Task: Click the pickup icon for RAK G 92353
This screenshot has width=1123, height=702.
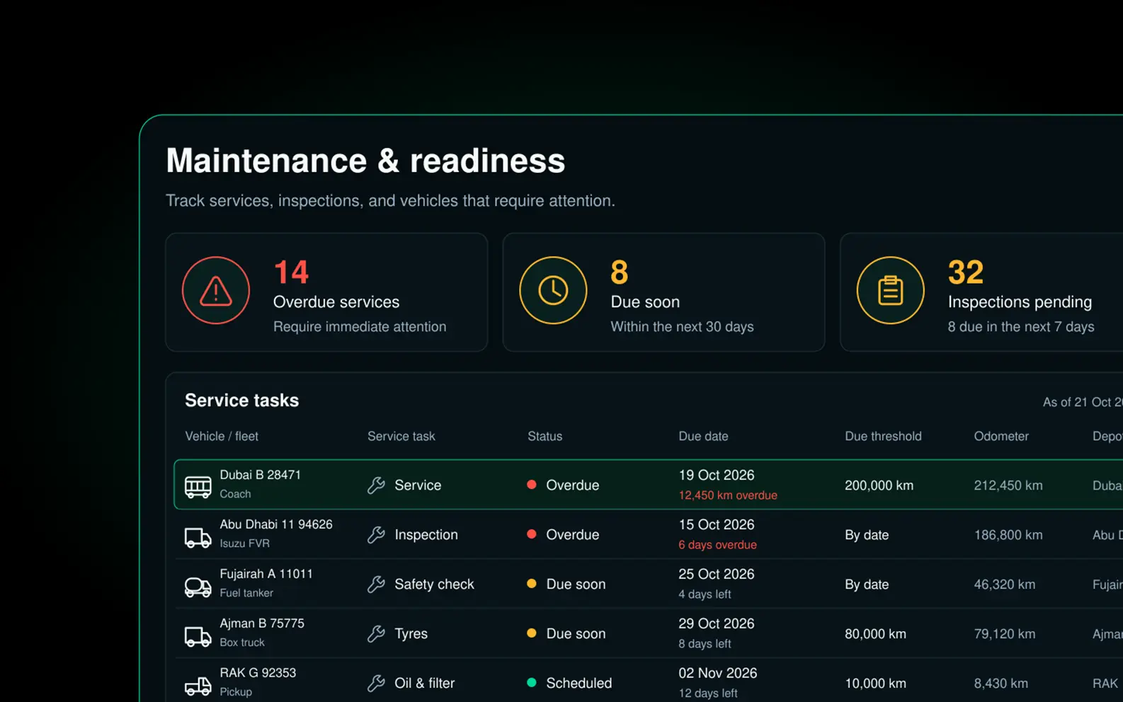Action: pyautogui.click(x=198, y=686)
